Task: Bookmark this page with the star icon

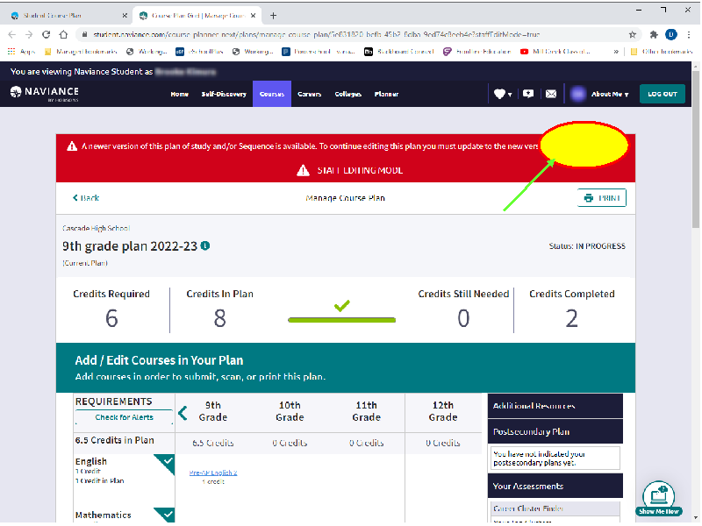Action: click(632, 34)
